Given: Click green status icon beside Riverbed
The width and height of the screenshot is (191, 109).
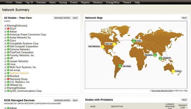Looking at the screenshot, I should coord(8,76).
